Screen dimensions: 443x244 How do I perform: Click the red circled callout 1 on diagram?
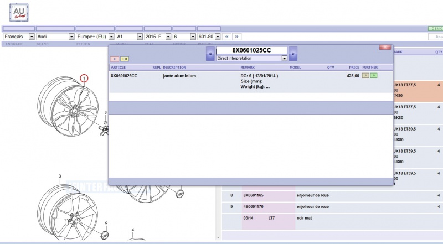[84, 79]
